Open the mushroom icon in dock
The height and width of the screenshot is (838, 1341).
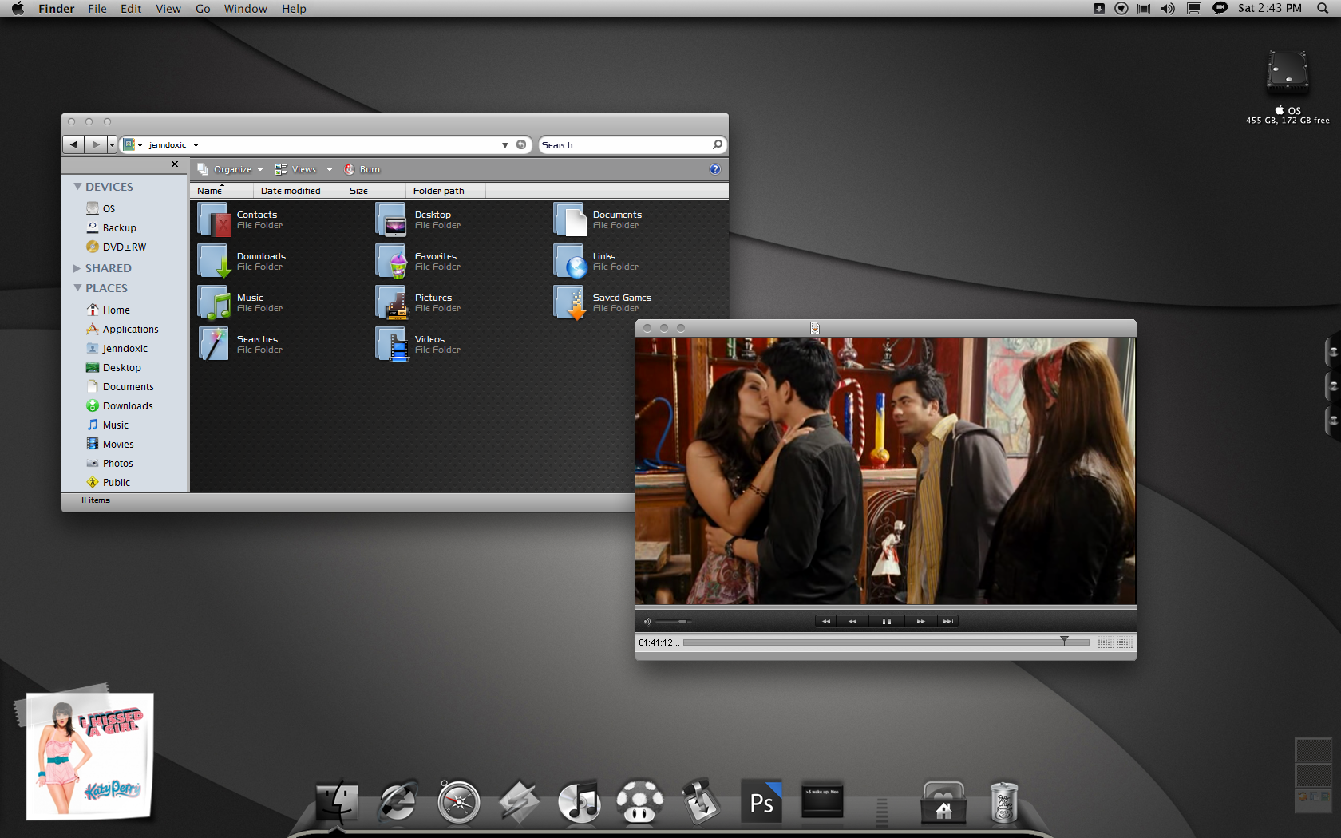[x=639, y=801]
